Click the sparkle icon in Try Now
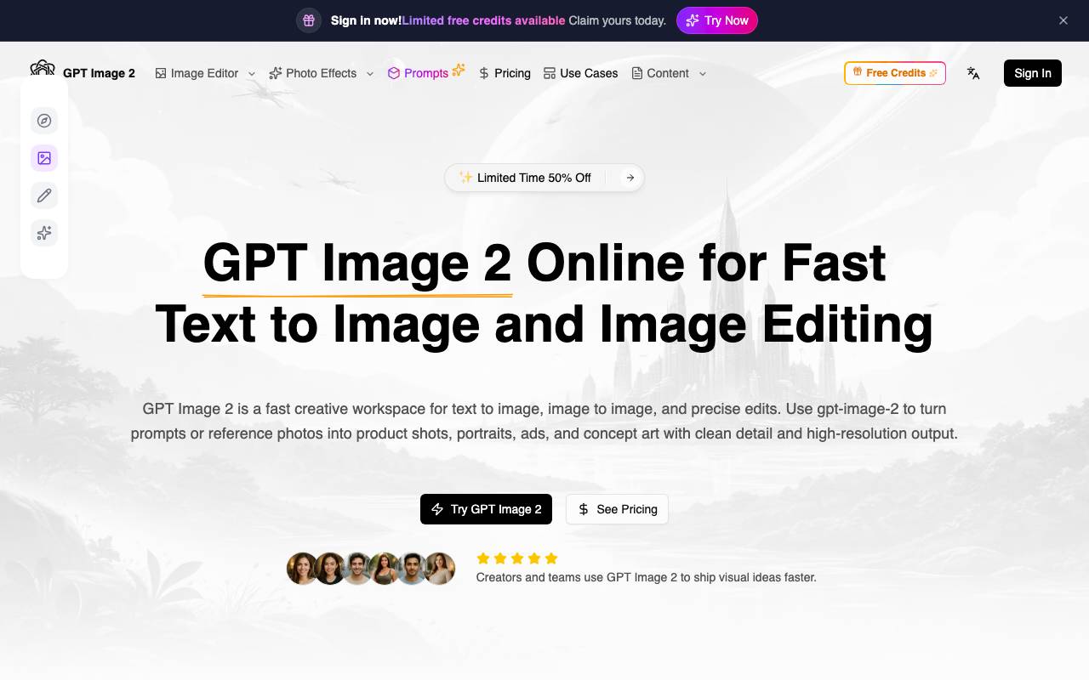Viewport: 1089px width, 680px height. click(x=693, y=20)
